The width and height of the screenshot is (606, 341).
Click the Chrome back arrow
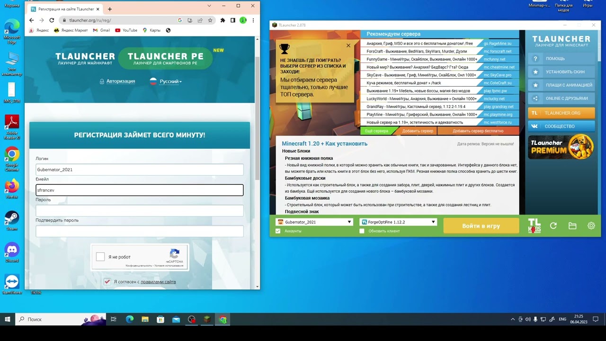tap(32, 20)
